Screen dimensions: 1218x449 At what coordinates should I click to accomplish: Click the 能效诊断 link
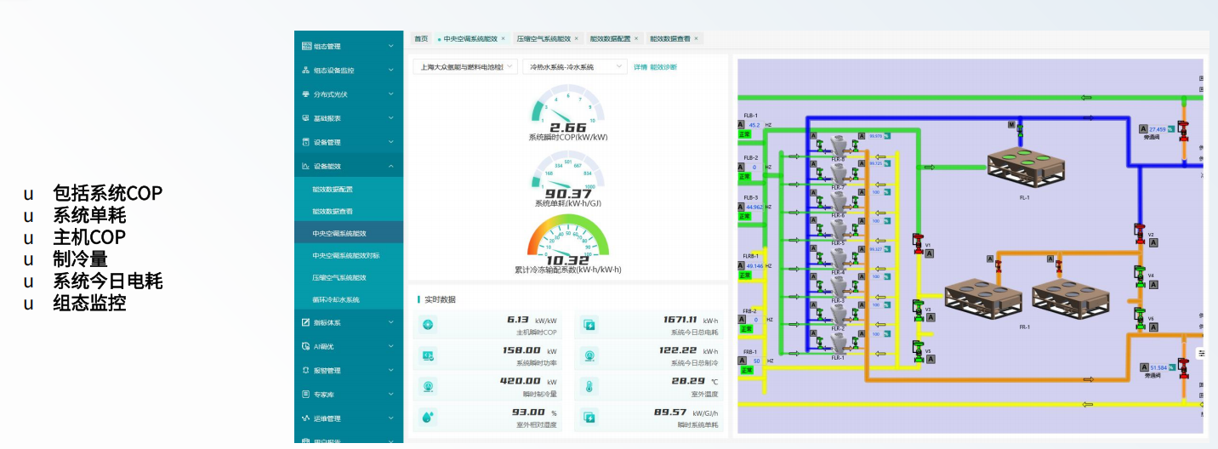[x=663, y=67]
